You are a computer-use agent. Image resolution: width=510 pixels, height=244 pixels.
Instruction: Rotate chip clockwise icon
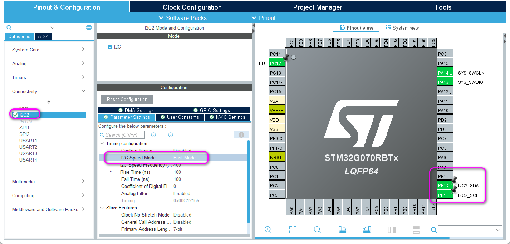pos(342,230)
